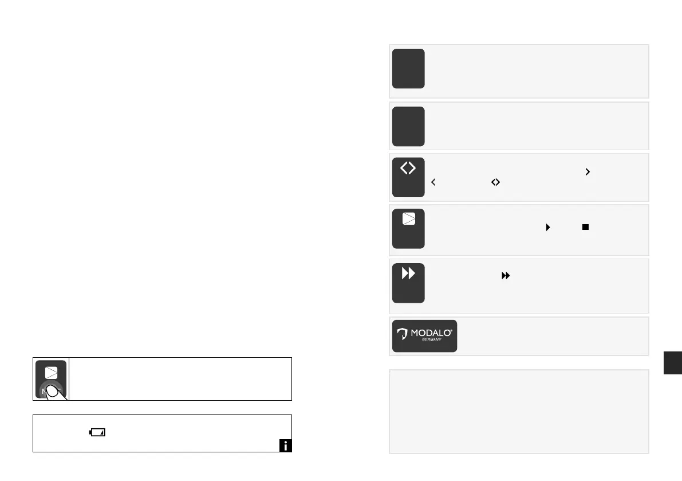The width and height of the screenshot is (682, 481).
Task: Click the low battery icon
Action: [x=97, y=433]
